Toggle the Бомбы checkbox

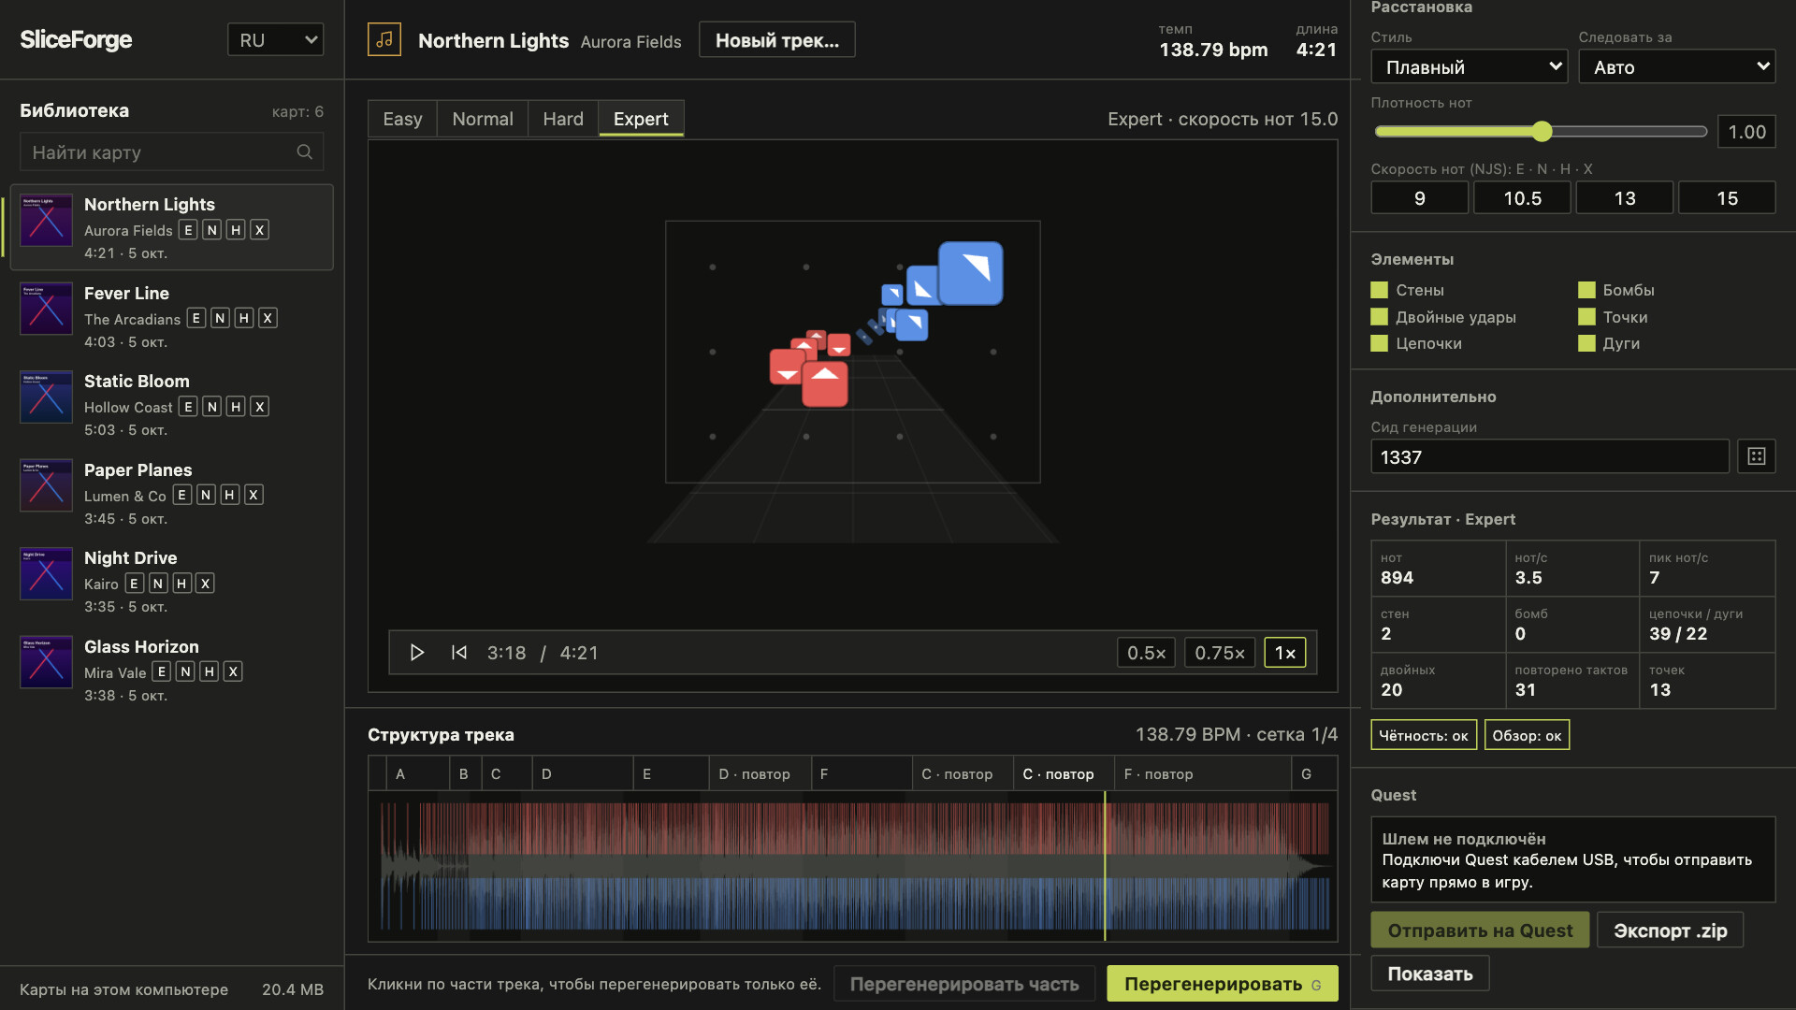pyautogui.click(x=1586, y=290)
